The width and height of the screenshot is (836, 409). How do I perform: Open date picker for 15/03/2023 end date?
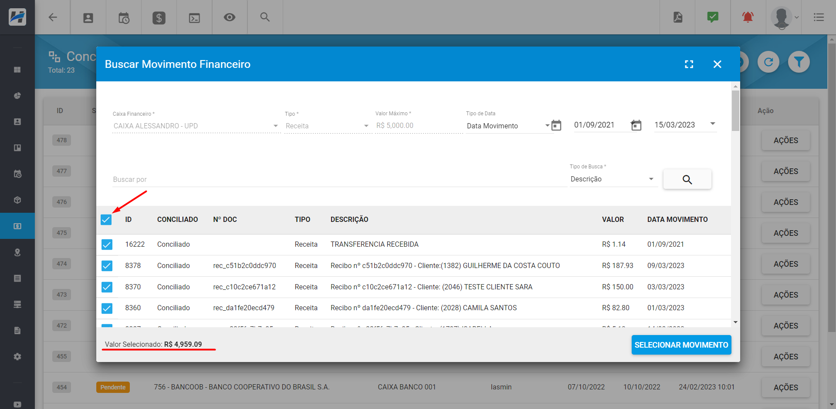click(636, 125)
